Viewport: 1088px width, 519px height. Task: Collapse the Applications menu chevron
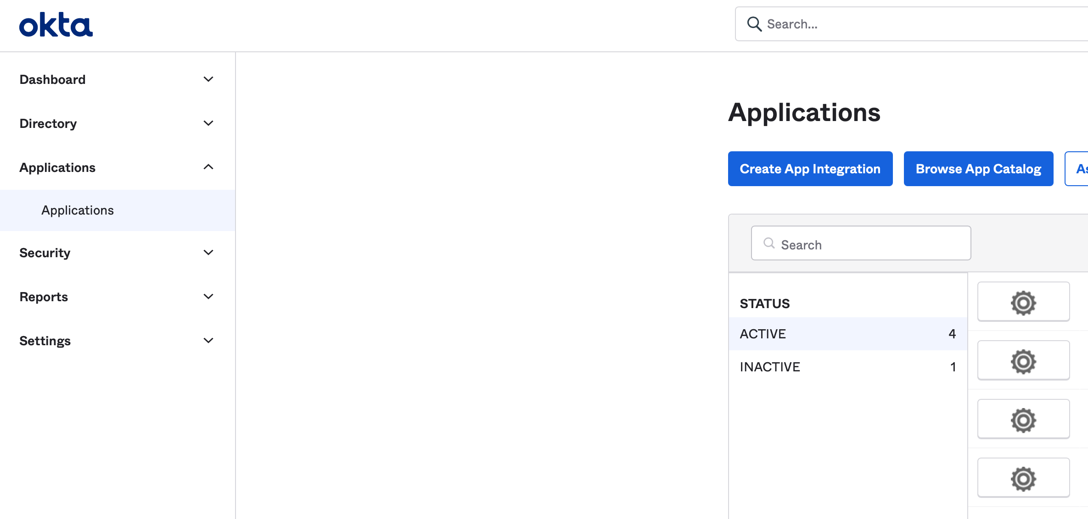[x=208, y=167]
